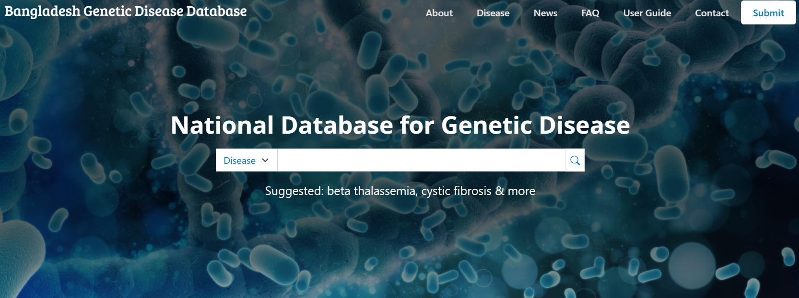Open the About menu item
Screen dimensions: 799x298
pyautogui.click(x=439, y=13)
